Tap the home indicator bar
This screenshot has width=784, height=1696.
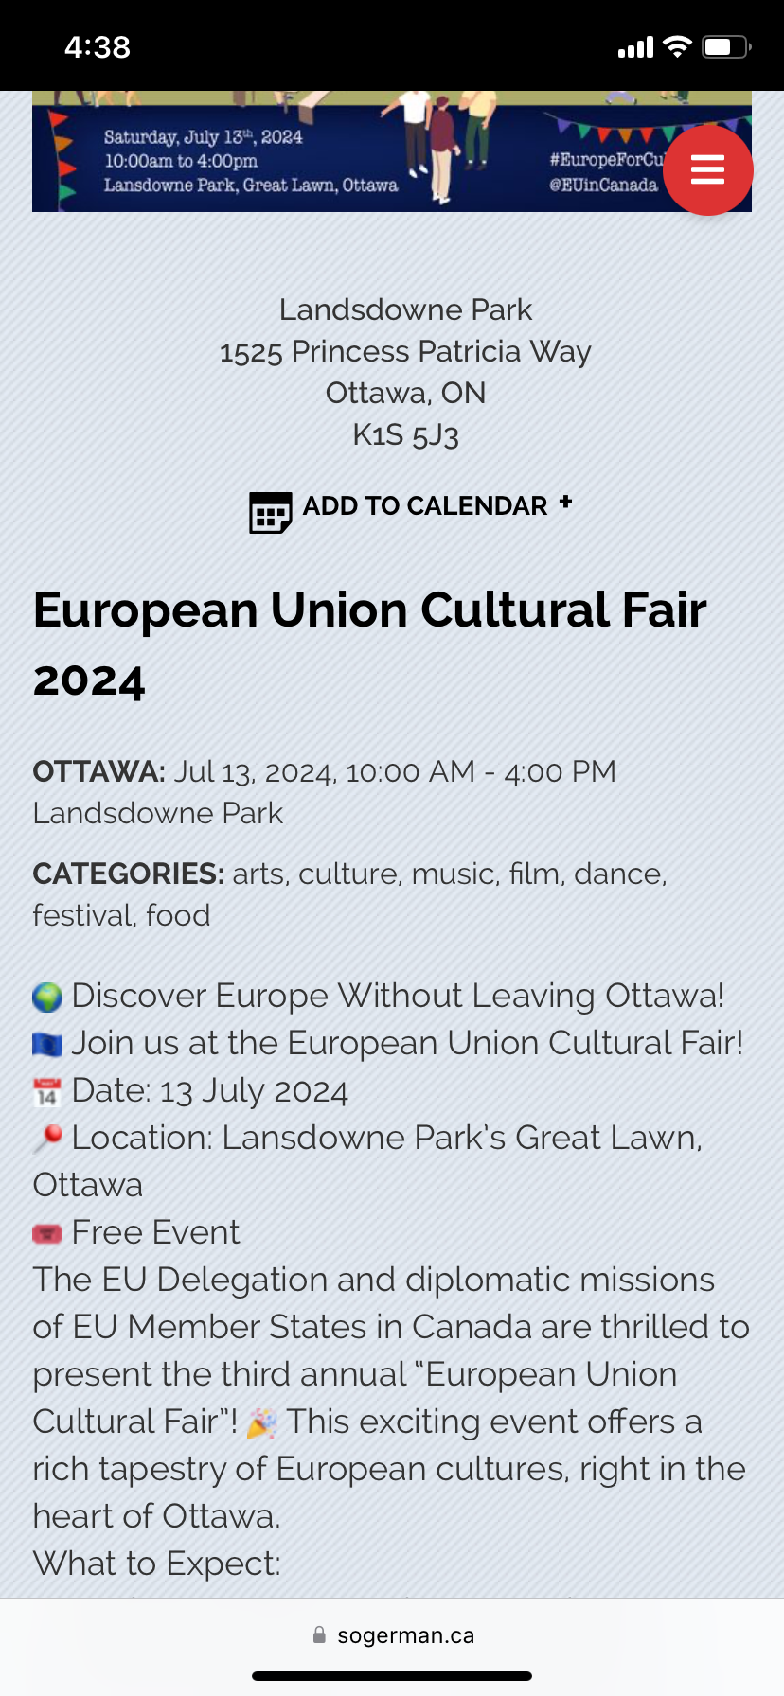tap(392, 1676)
